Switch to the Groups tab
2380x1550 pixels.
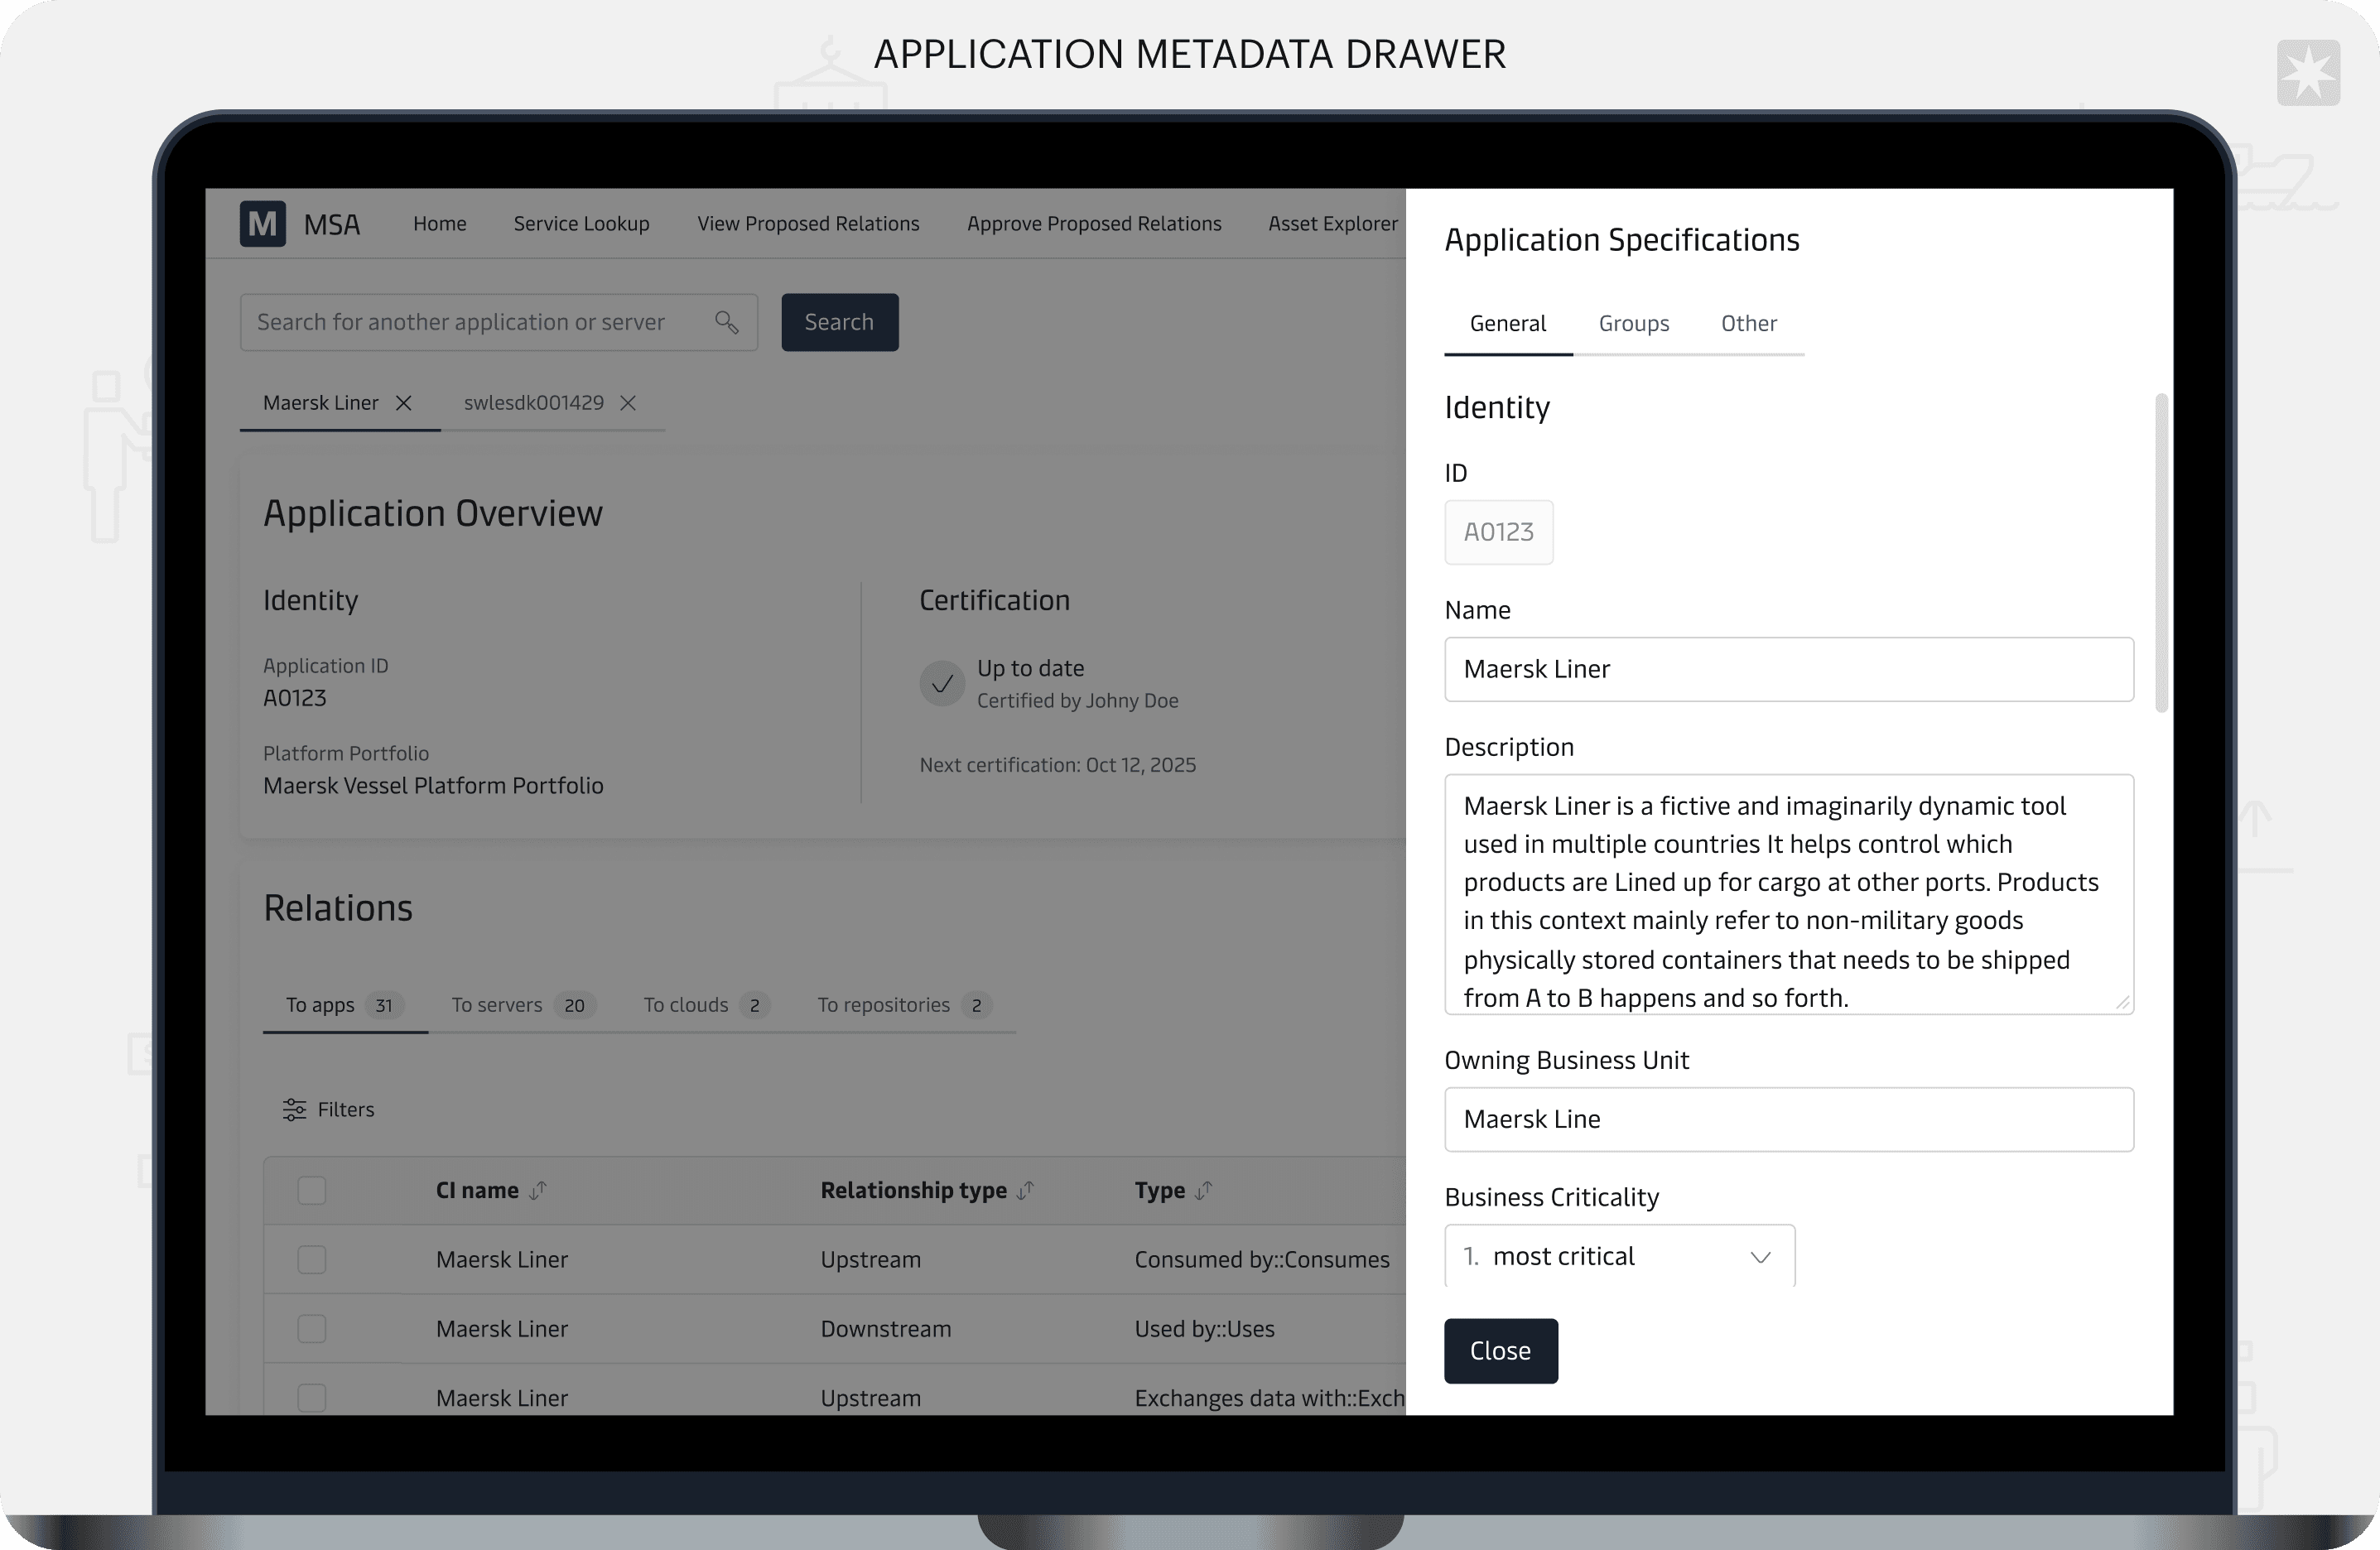coord(1633,323)
